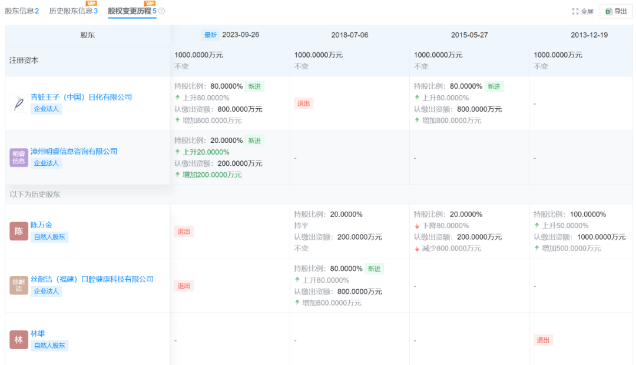Click 青蛙王子 company logo icon
The height and width of the screenshot is (365, 636).
pos(19,103)
